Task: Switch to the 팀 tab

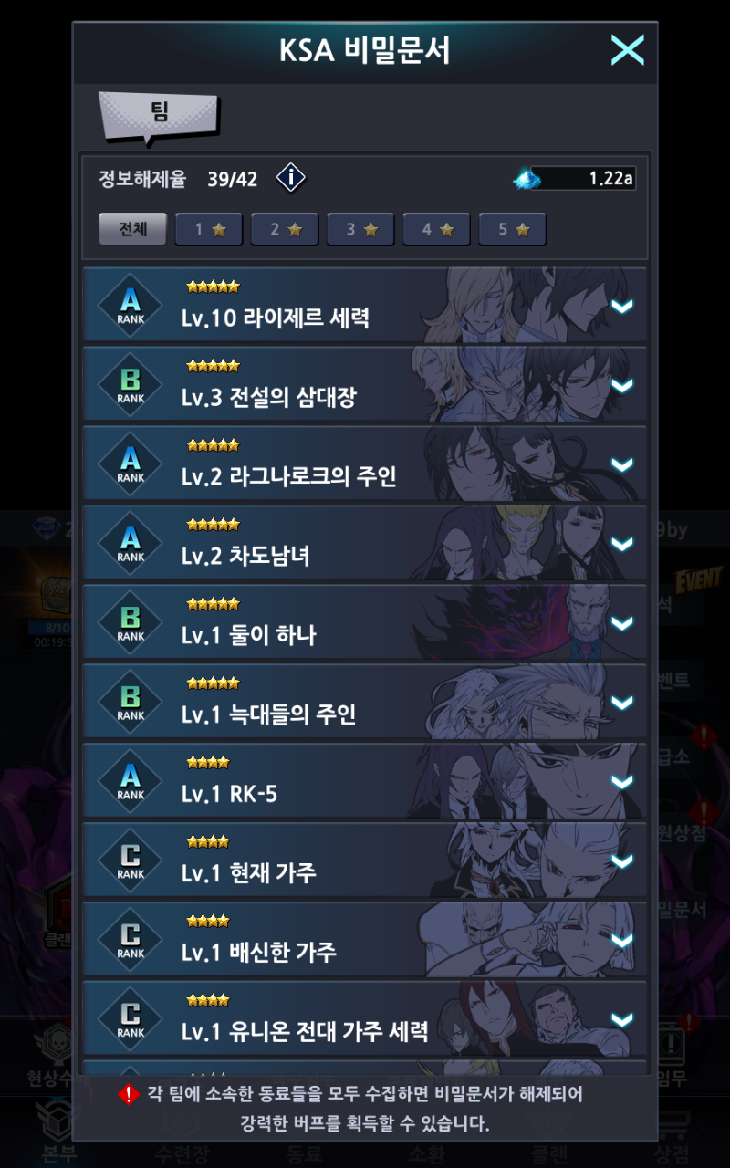Action: pos(159,115)
